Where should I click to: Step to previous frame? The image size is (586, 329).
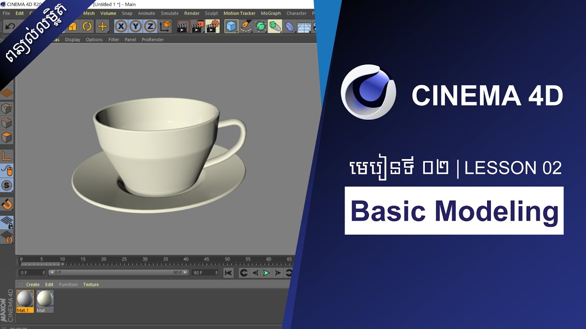click(x=255, y=273)
